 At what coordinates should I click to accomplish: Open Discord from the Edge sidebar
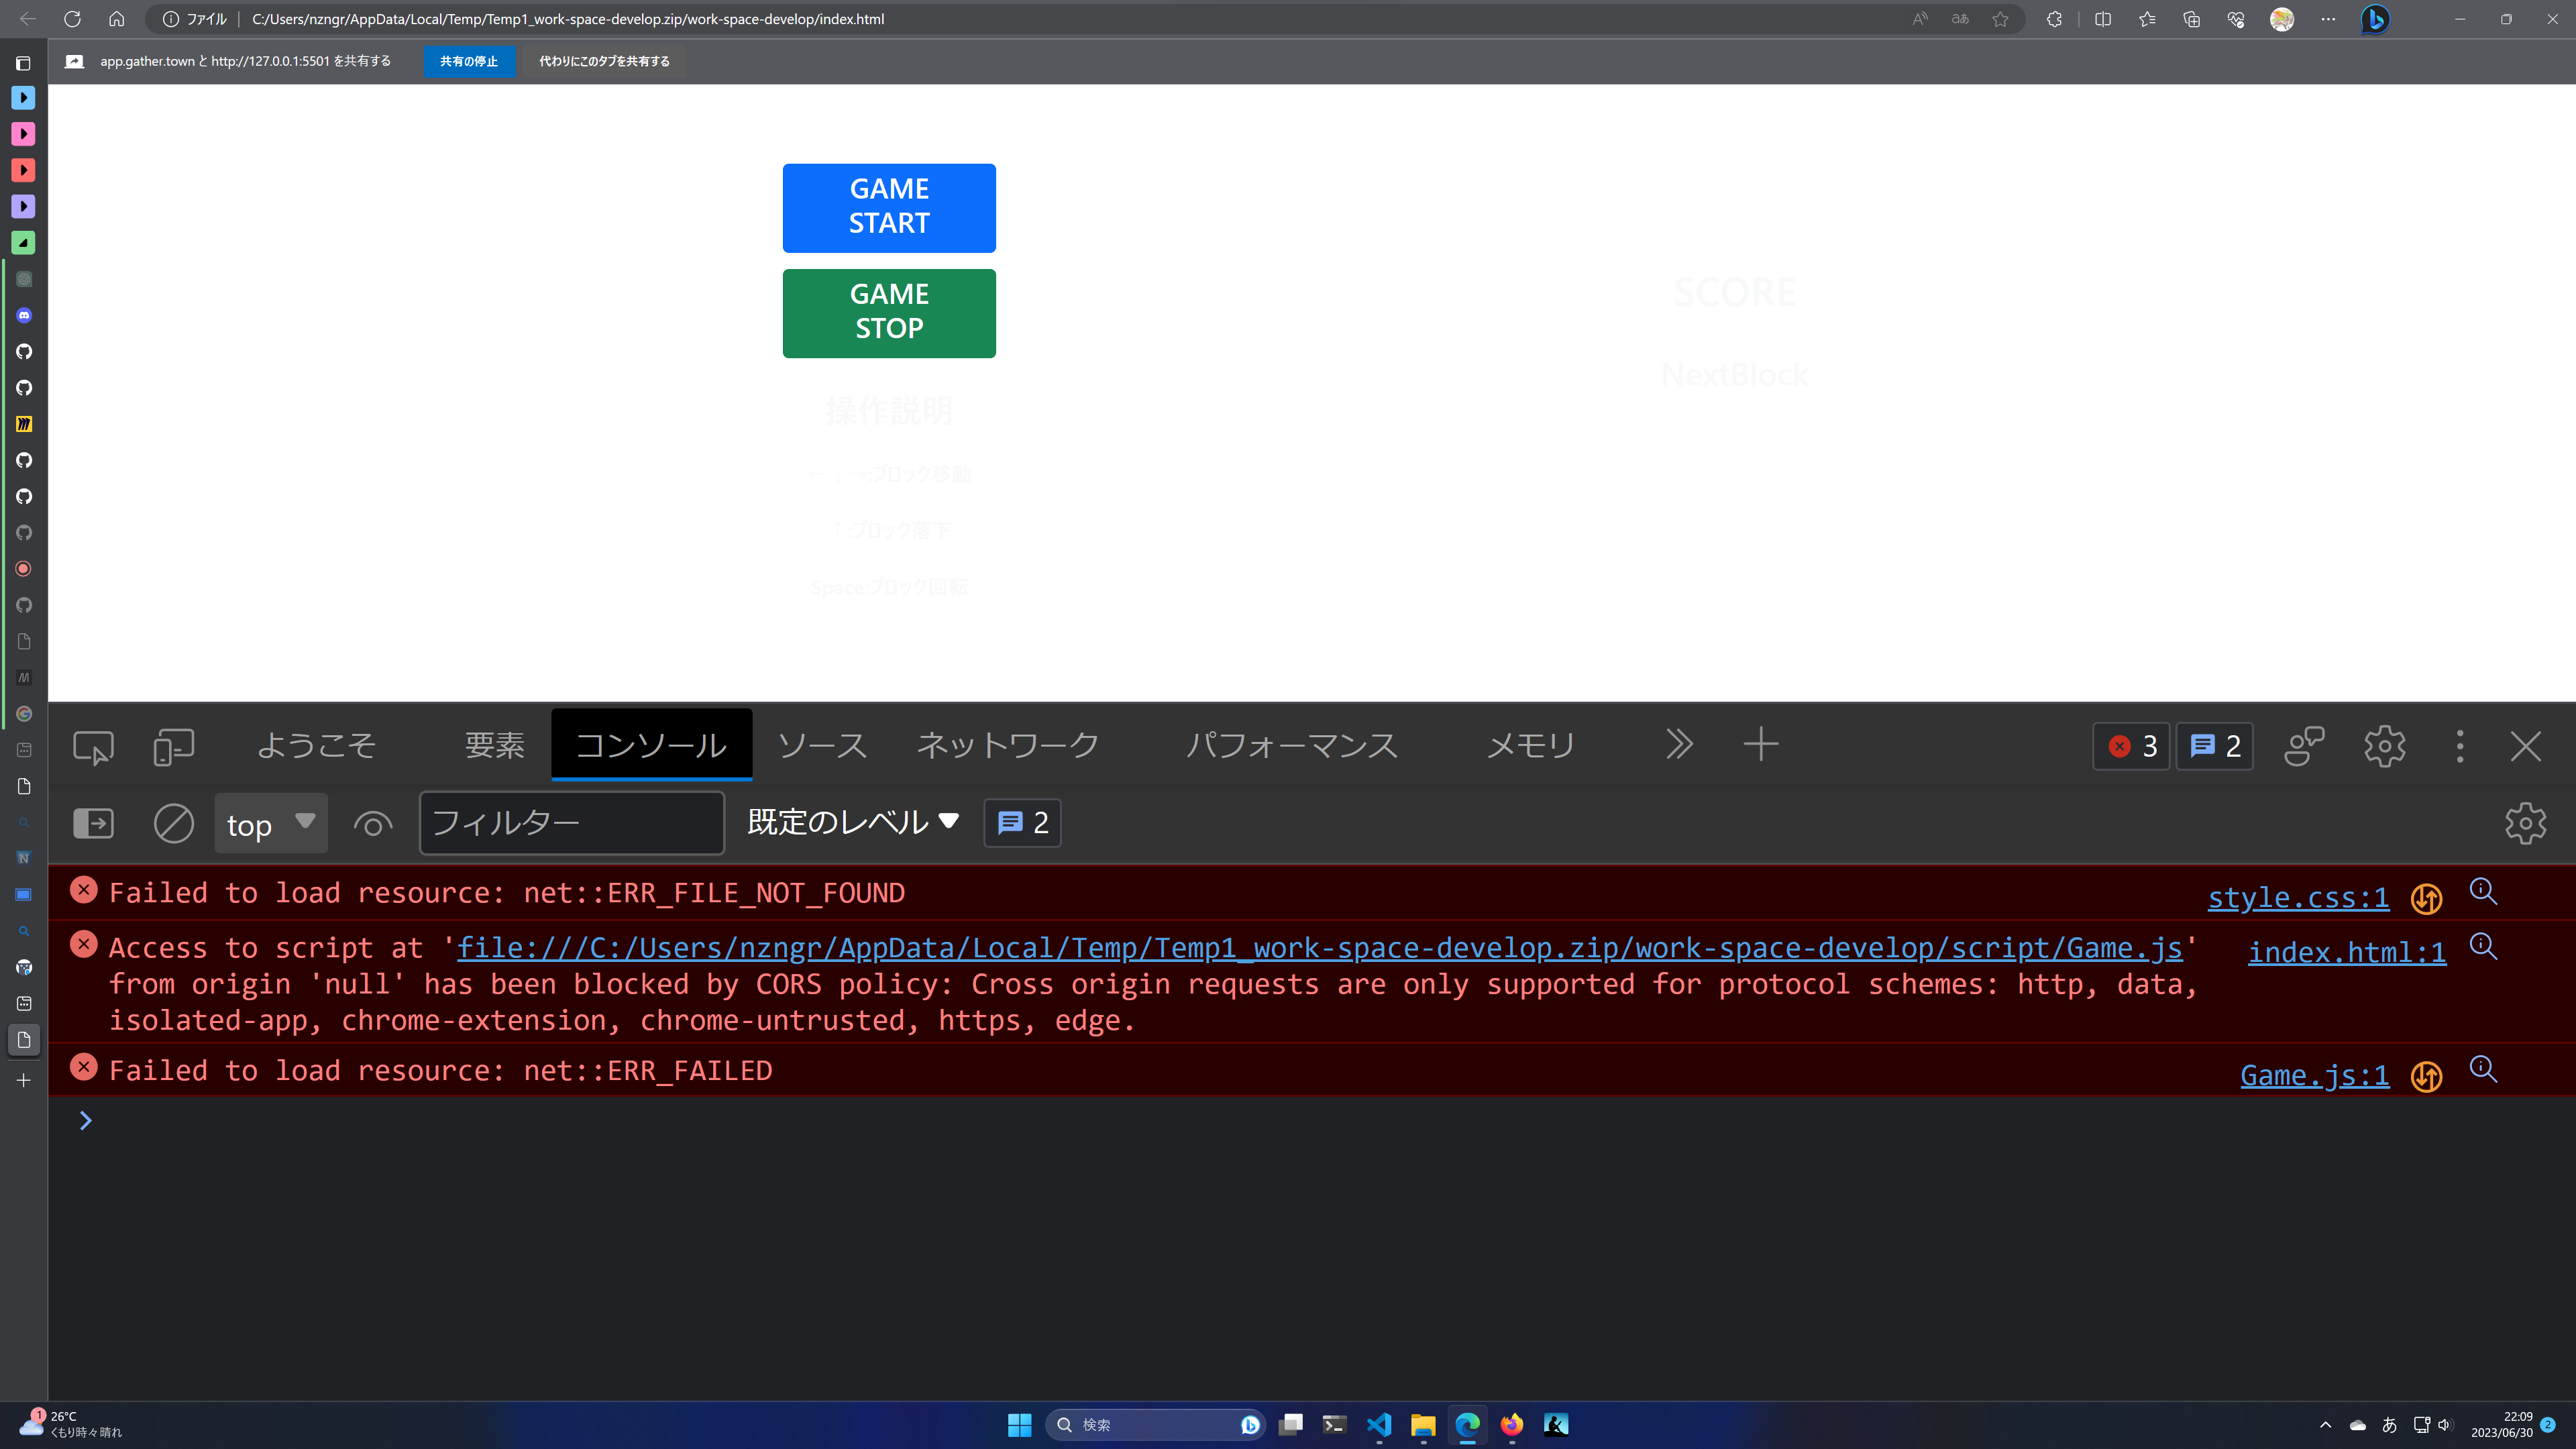[x=23, y=315]
